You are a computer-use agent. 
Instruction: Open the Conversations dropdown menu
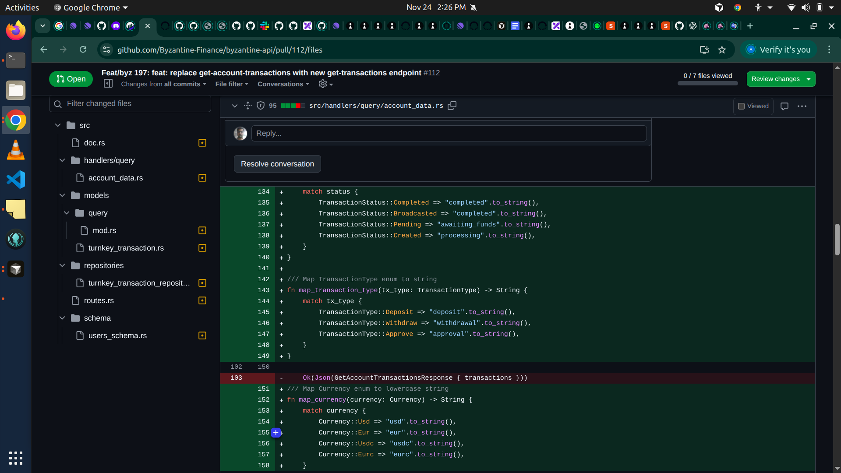click(x=283, y=84)
